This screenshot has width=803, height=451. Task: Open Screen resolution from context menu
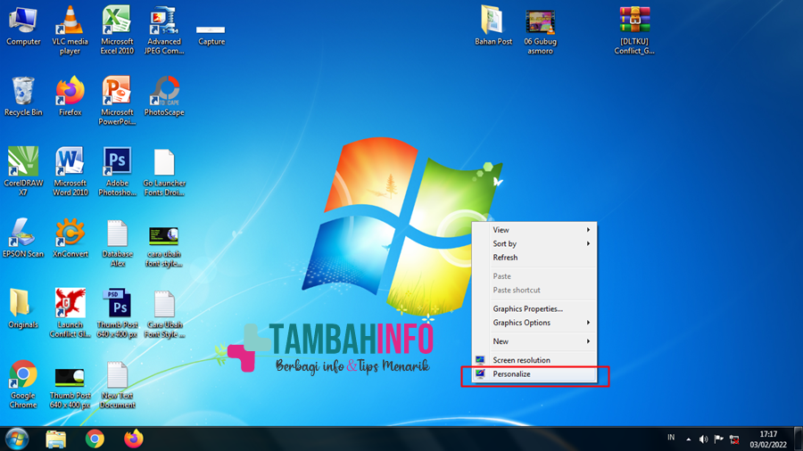[534, 360]
